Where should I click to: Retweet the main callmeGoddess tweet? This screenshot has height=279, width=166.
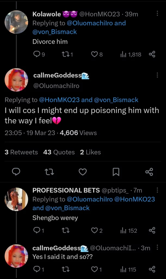(49, 172)
